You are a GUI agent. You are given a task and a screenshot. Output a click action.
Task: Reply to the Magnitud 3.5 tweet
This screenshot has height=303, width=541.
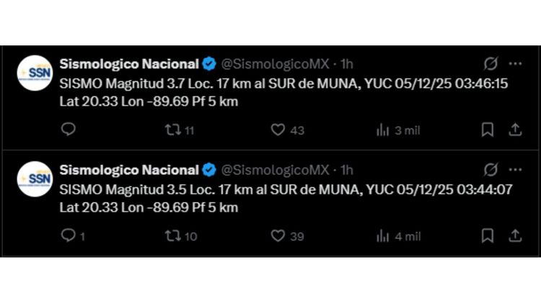69,235
